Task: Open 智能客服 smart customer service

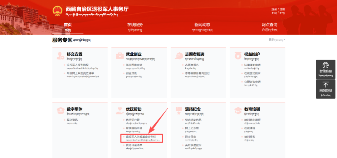Action: point(325,68)
